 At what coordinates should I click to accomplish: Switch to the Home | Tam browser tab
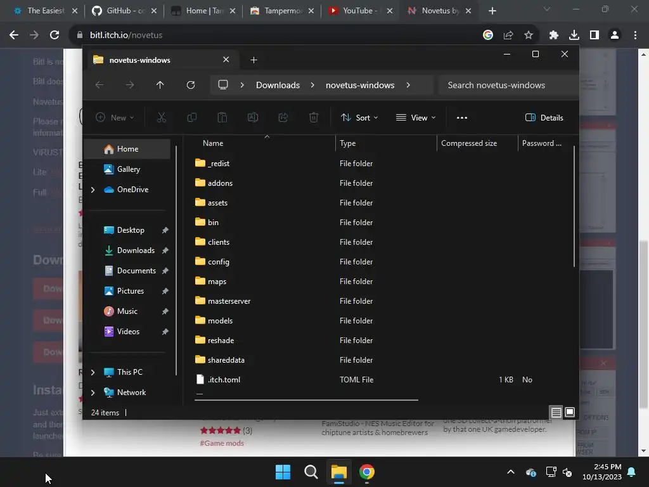[203, 11]
